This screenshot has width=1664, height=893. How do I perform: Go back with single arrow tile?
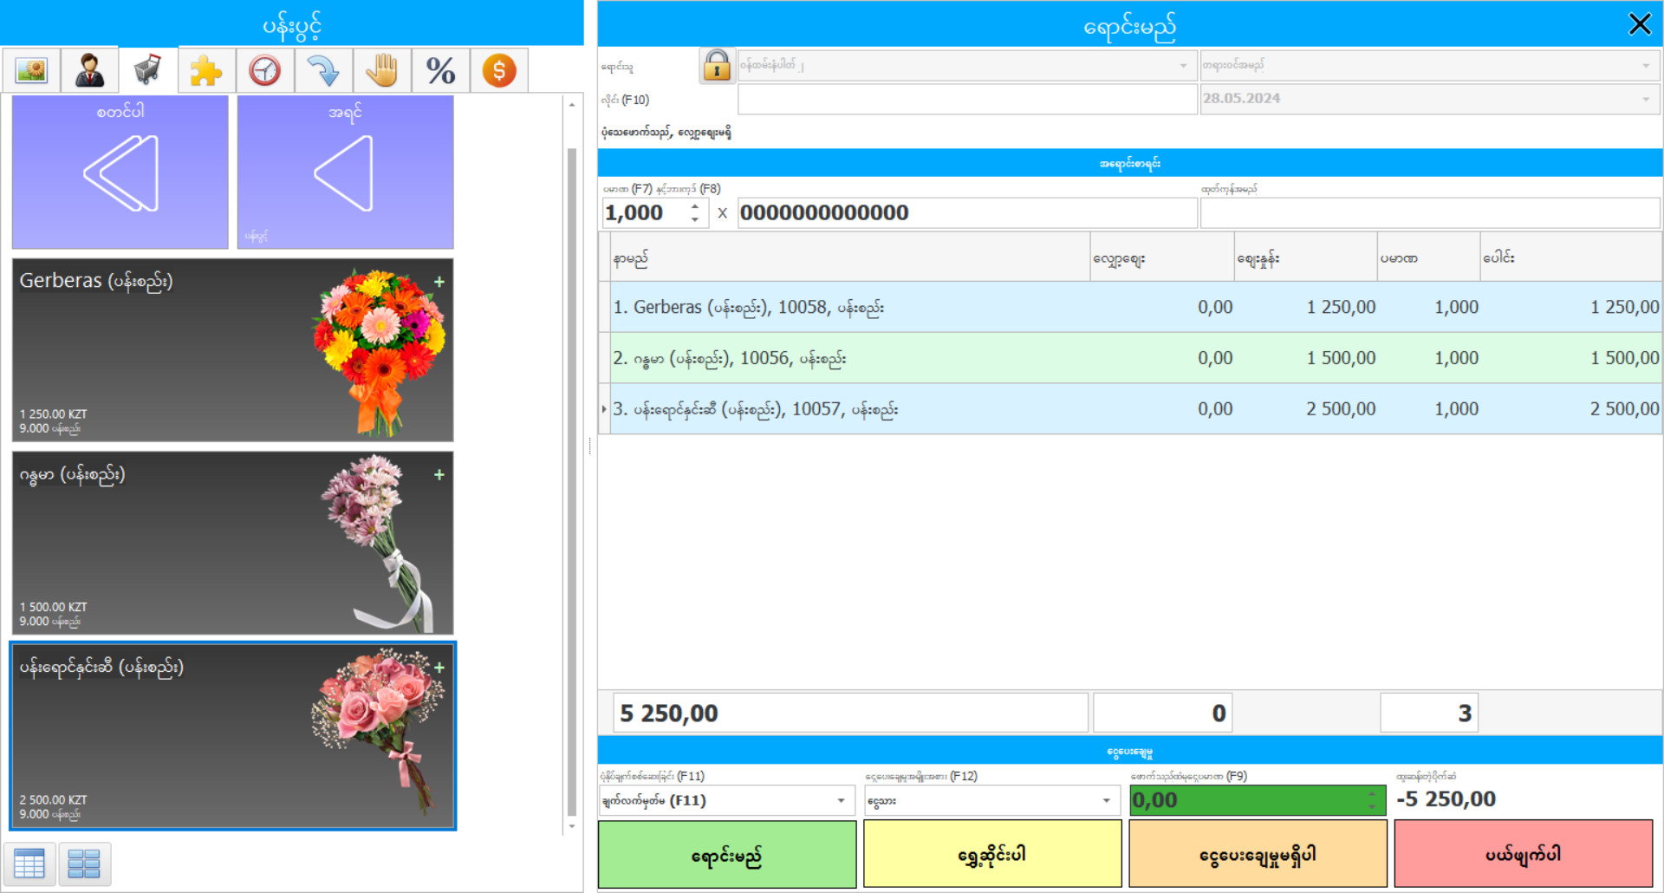(x=346, y=172)
